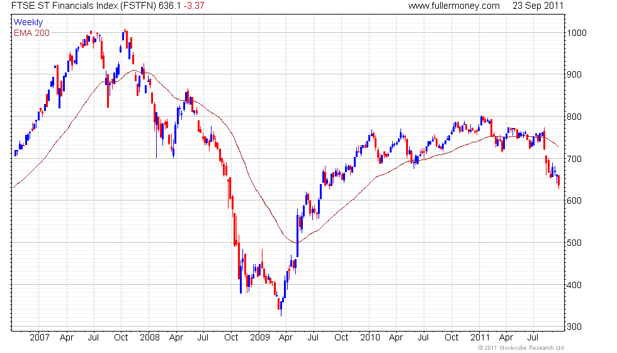Select the EMA 200 legend label
The height and width of the screenshot is (353, 617).
[x=32, y=33]
